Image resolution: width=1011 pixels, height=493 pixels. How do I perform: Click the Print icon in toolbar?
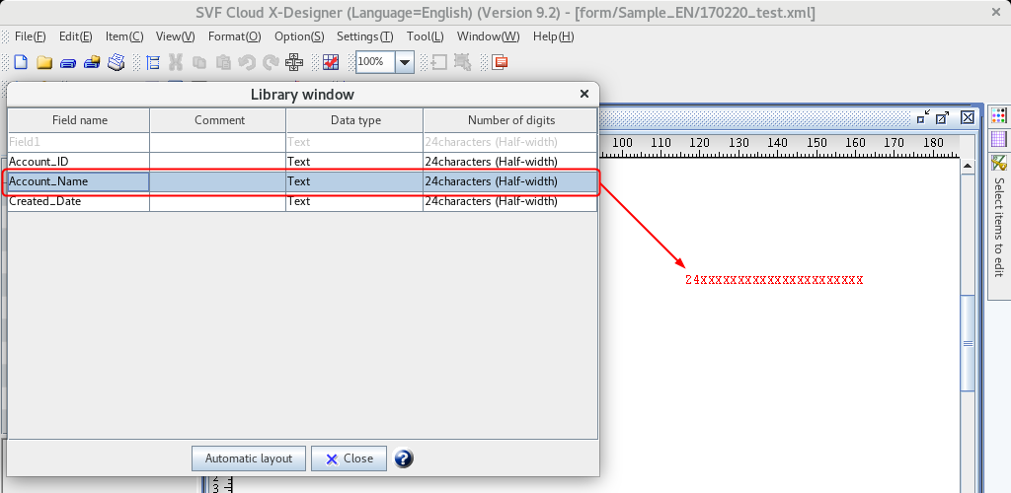tap(117, 62)
